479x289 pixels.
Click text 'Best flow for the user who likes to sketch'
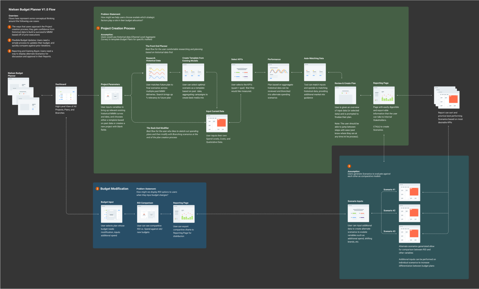pos(172,134)
